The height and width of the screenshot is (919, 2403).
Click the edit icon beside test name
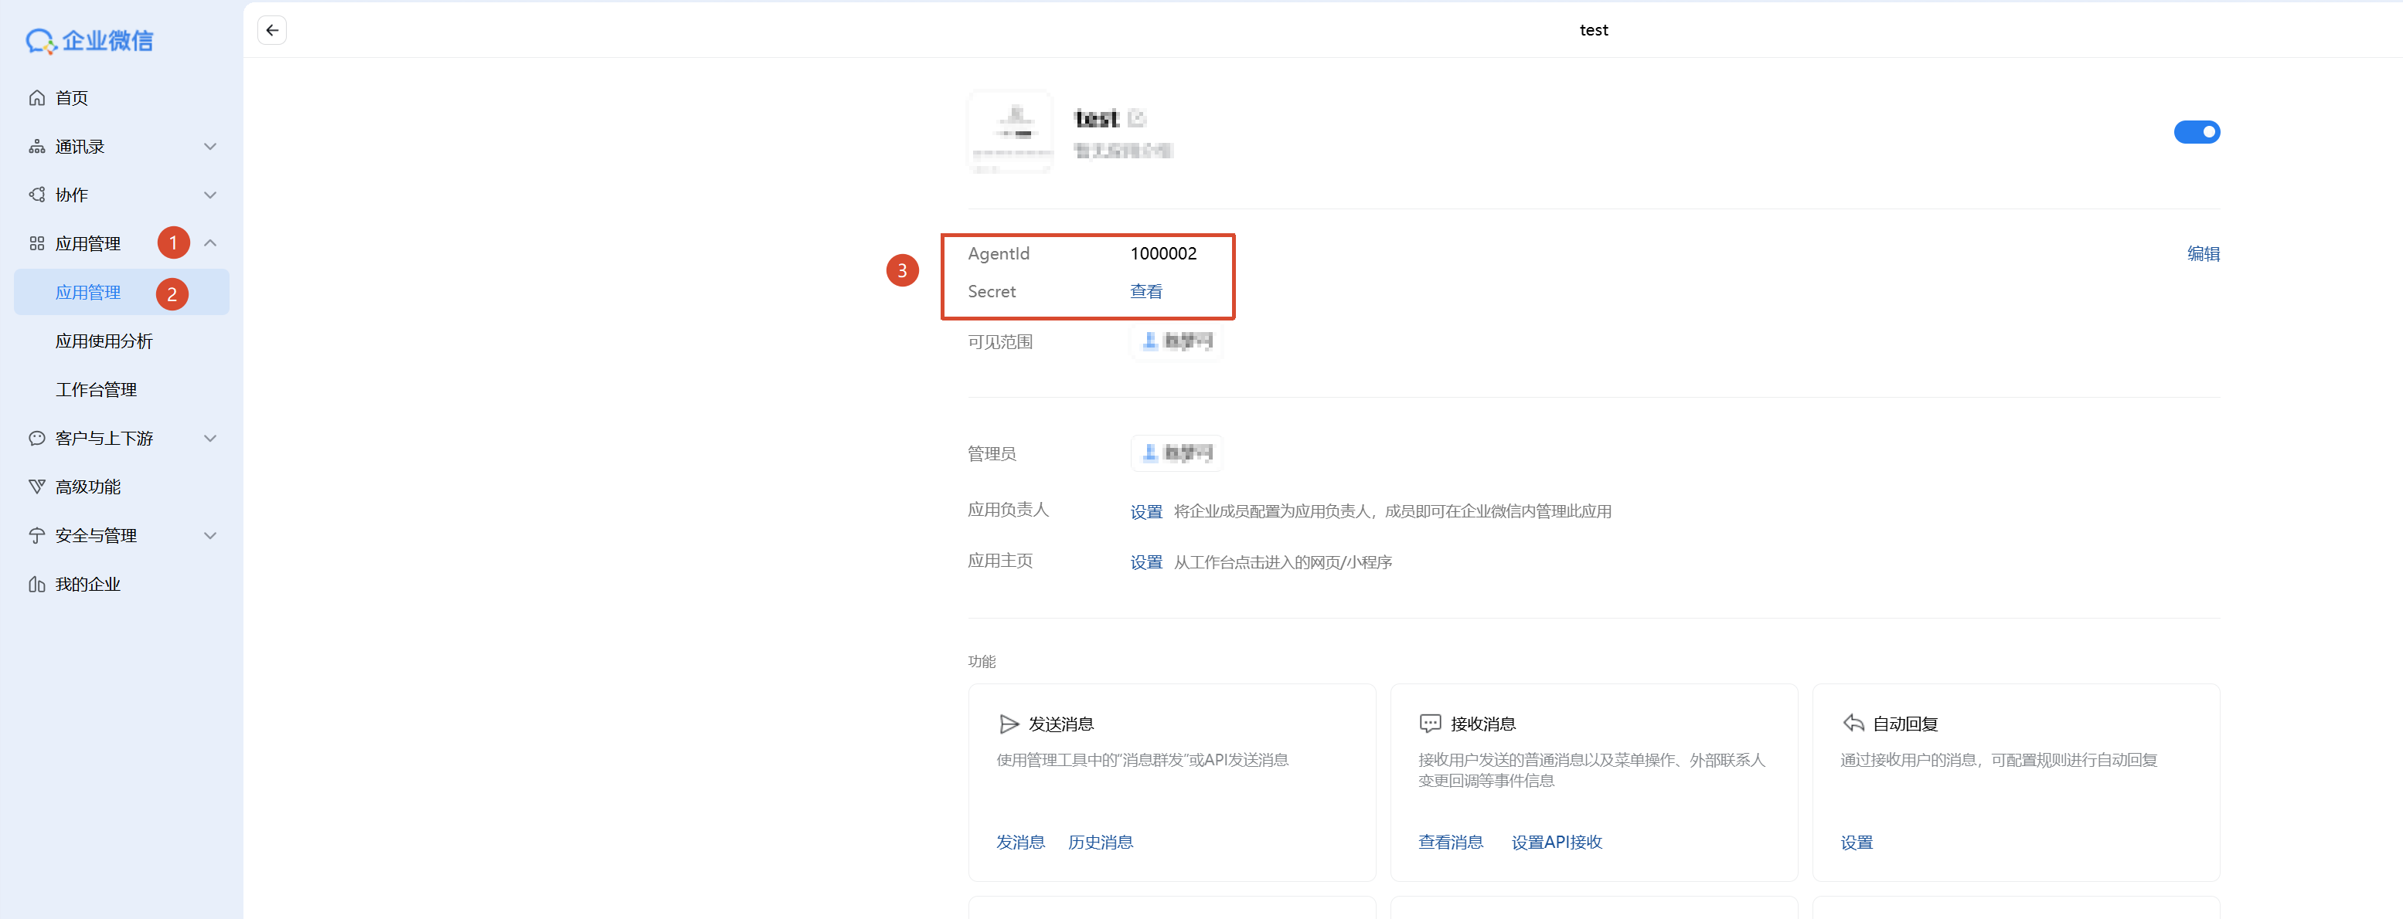[x=1135, y=118]
